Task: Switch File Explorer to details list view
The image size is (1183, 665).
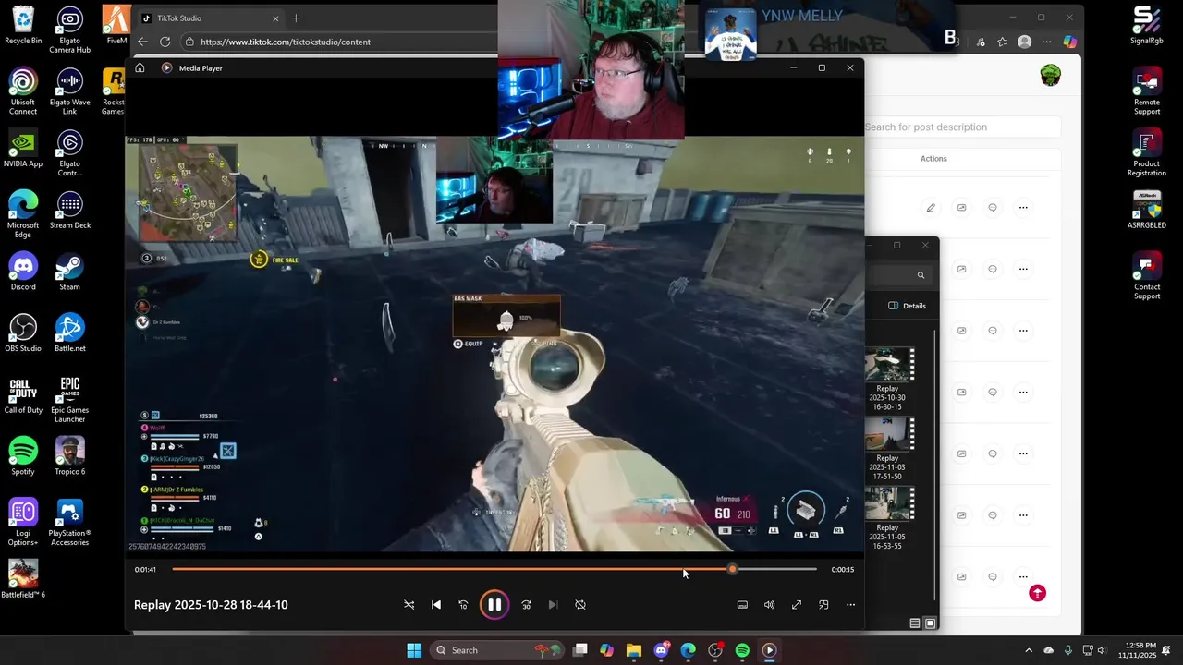Action: 915,623
